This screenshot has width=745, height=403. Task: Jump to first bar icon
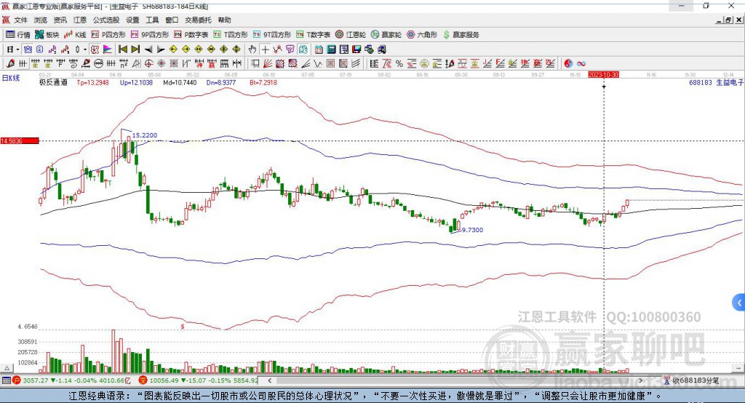(x=122, y=49)
